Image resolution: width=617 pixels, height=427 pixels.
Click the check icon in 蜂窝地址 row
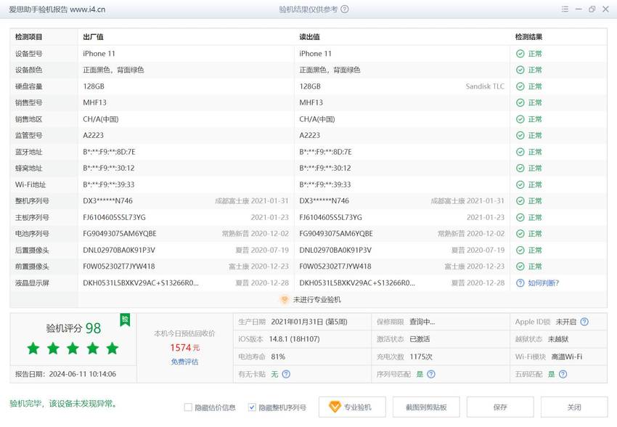(520, 168)
